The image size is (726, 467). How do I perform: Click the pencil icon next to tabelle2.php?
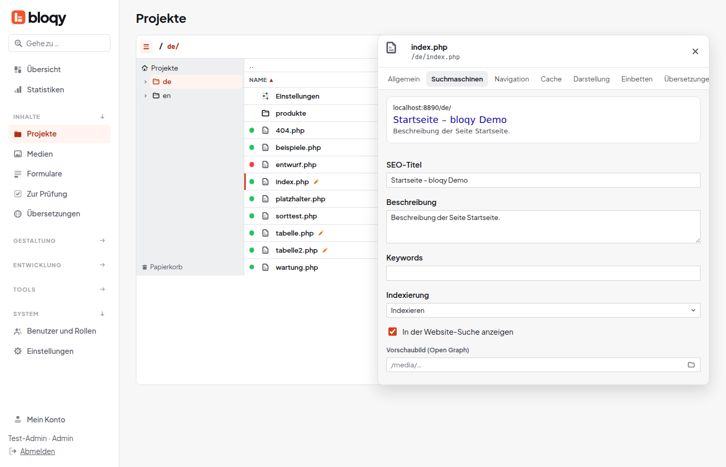coord(325,250)
